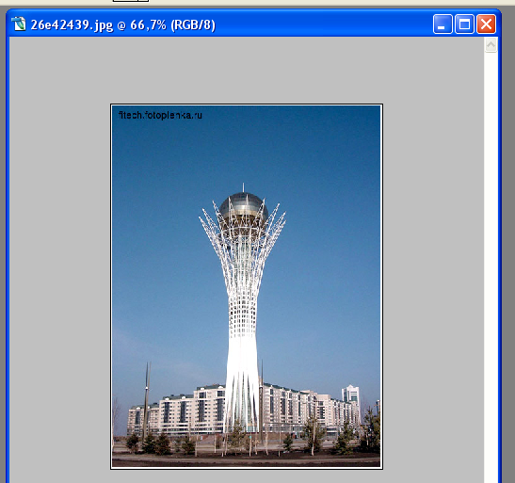Click the 26e42439.jpg @ 66,7% title text
The width and height of the screenshot is (515, 483).
click(x=122, y=24)
